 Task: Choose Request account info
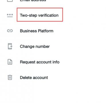click(x=40, y=62)
